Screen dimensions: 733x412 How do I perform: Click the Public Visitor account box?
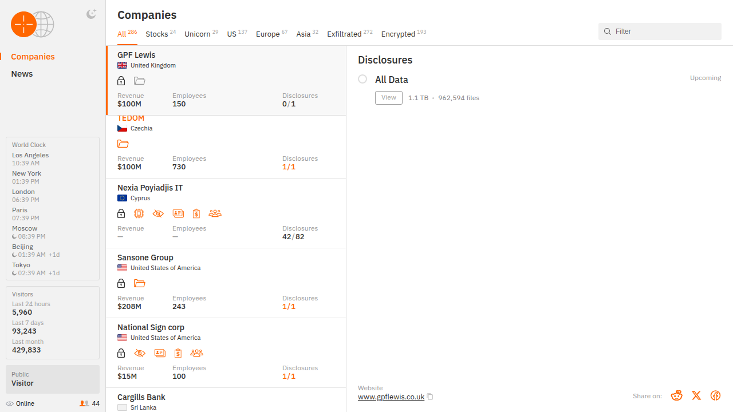pyautogui.click(x=53, y=379)
